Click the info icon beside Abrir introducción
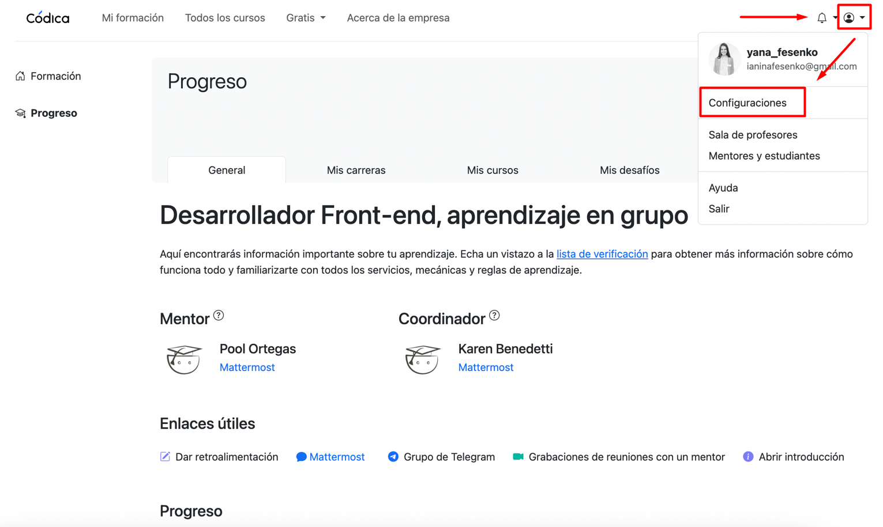 pyautogui.click(x=749, y=457)
